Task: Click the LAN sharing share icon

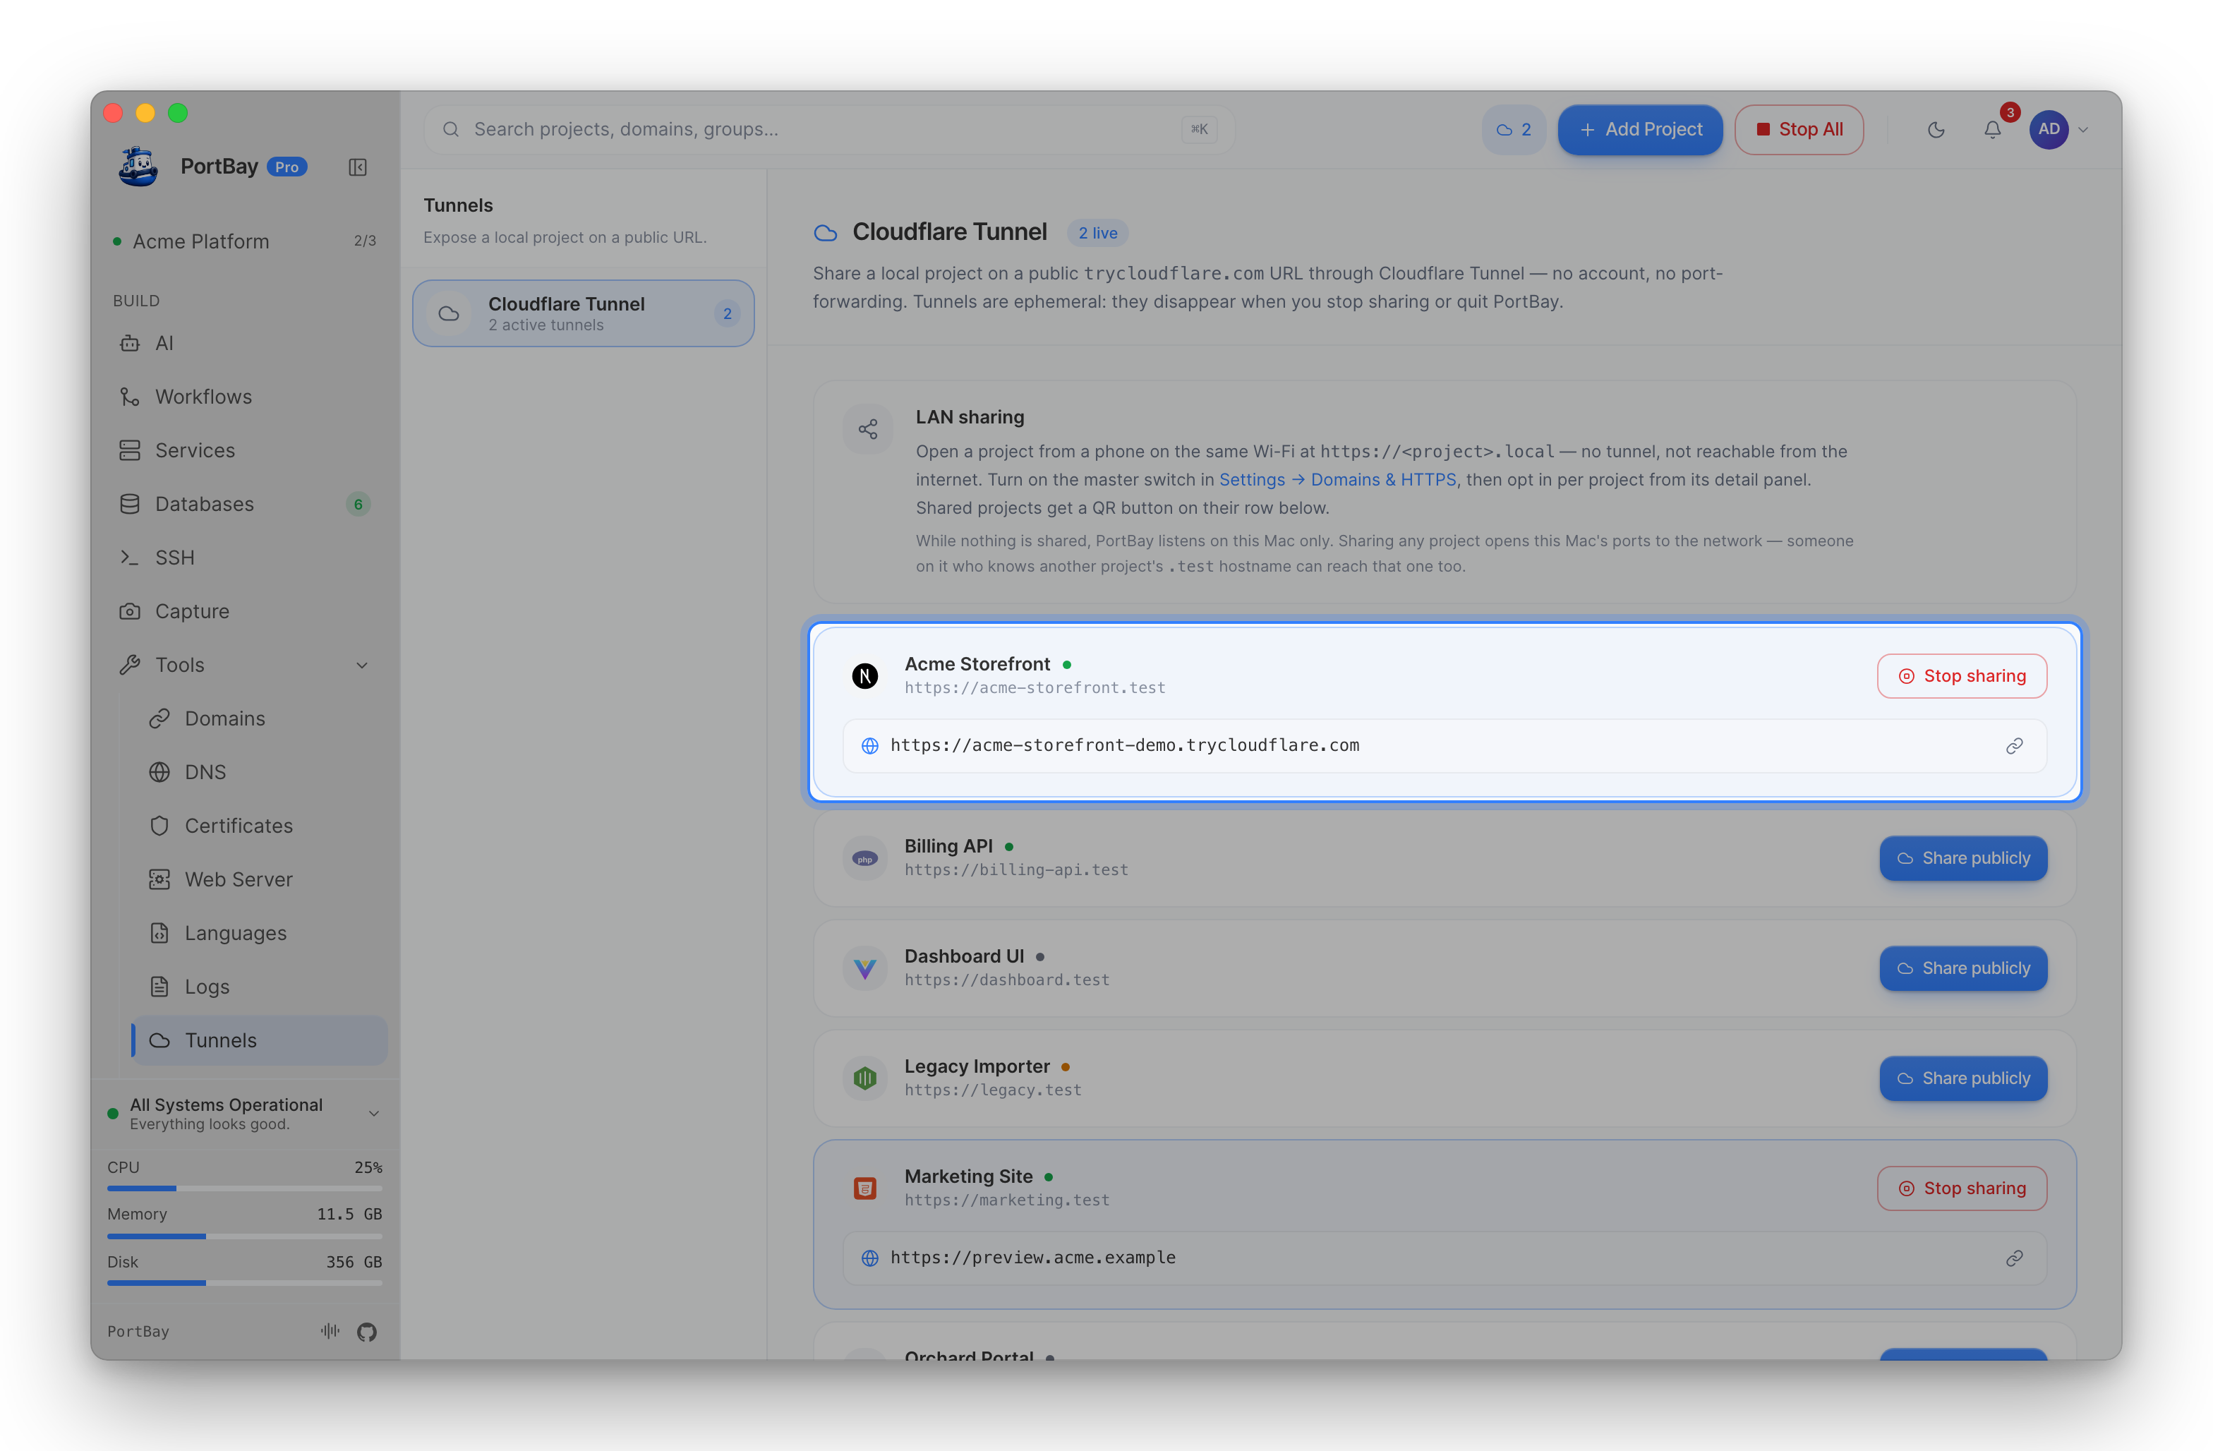Action: tap(867, 429)
